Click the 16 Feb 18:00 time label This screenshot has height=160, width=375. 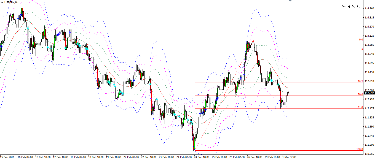[43, 157]
